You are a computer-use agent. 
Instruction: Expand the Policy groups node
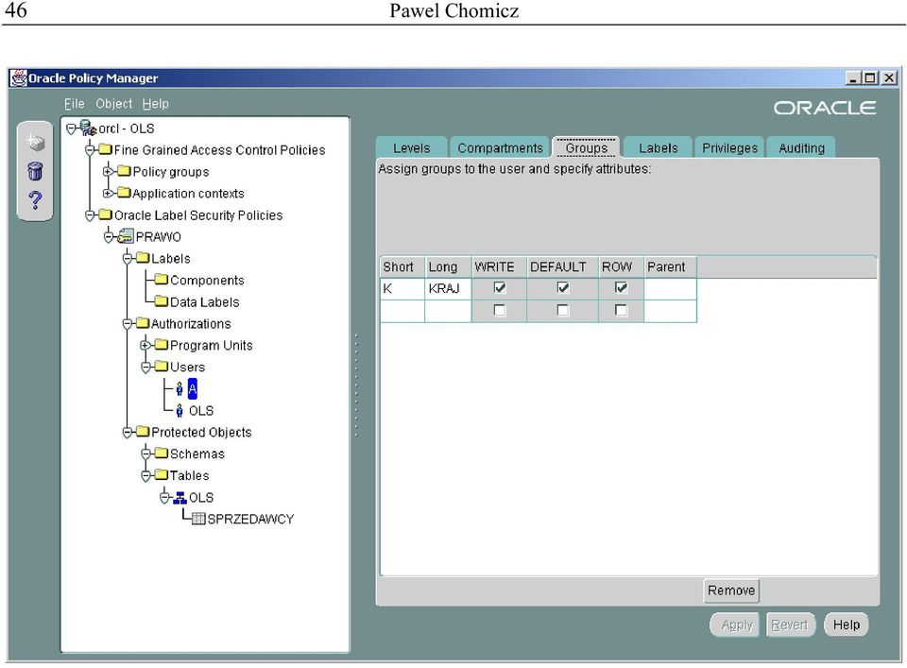point(108,172)
